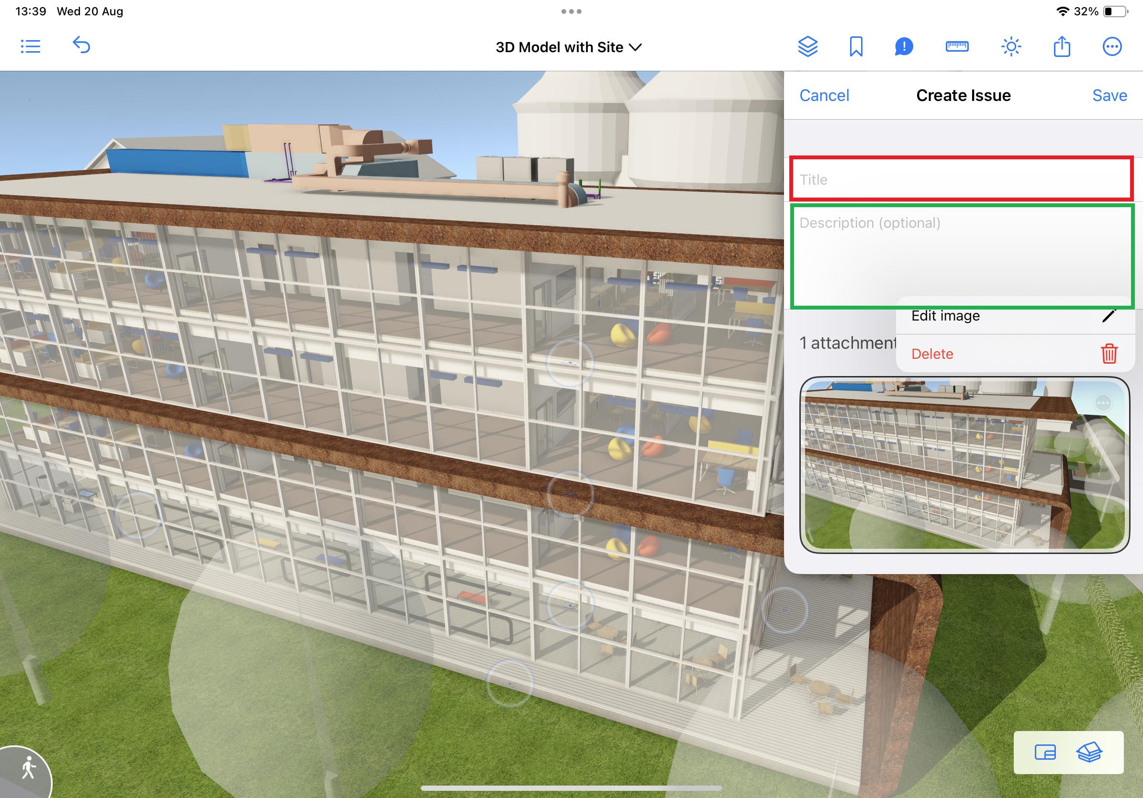Image resolution: width=1143 pixels, height=798 pixels.
Task: Click into the Title input field
Action: click(961, 179)
